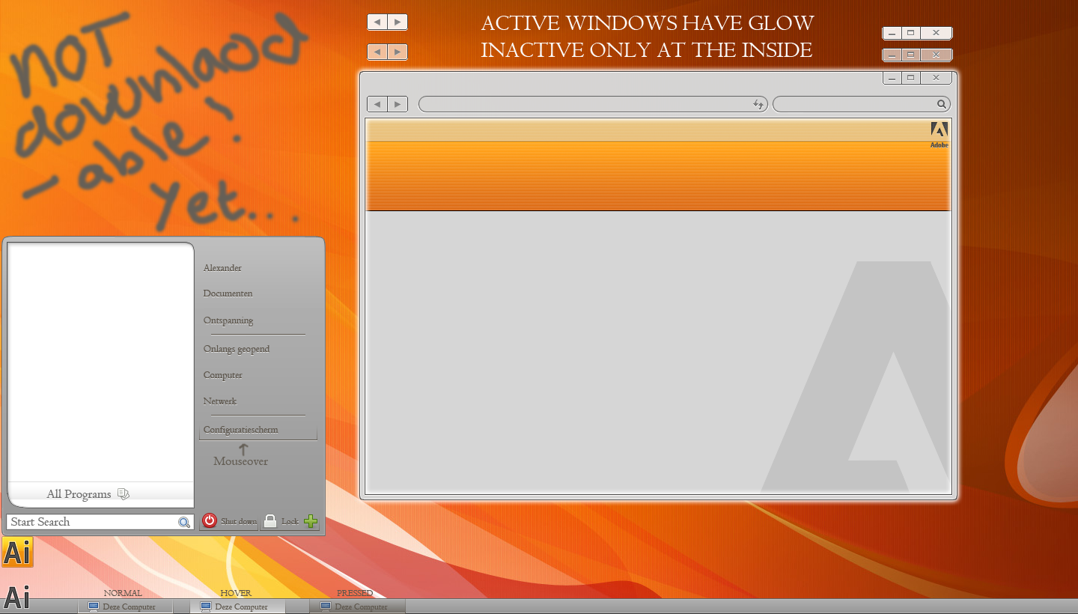This screenshot has height=614, width=1078.
Task: Click the Forward arrow in the browser window toolbar
Action: pyautogui.click(x=398, y=104)
